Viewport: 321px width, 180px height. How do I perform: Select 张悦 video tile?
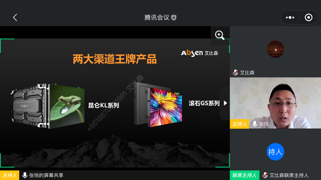point(275,103)
